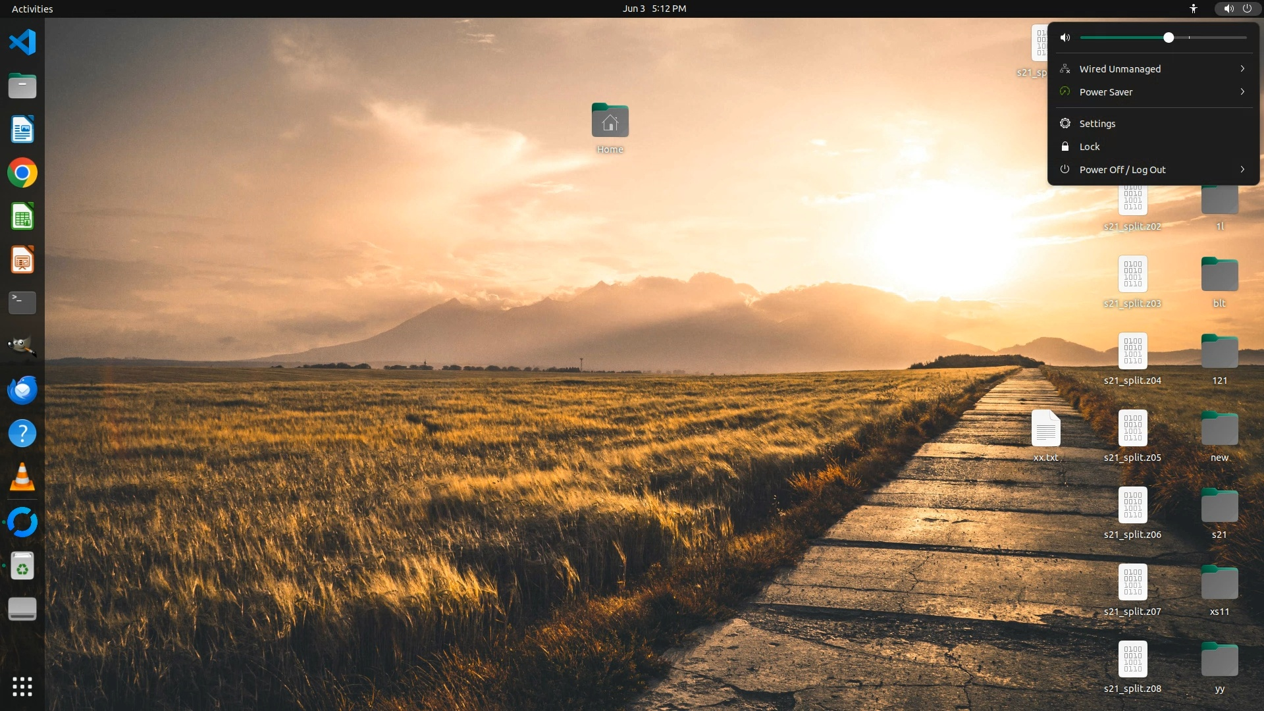Open the Terminal dock icon
Viewport: 1264px width, 711px height.
coord(22,303)
